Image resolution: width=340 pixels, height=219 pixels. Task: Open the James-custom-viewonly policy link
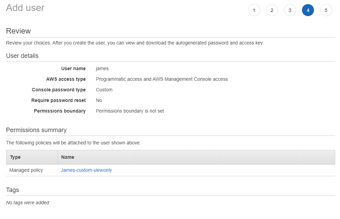tap(86, 170)
